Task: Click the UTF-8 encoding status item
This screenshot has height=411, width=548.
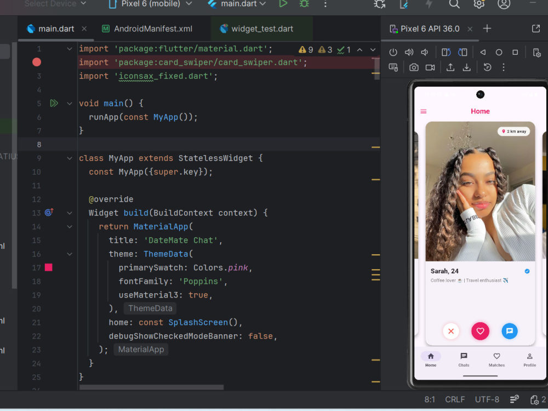Action: coord(487,399)
